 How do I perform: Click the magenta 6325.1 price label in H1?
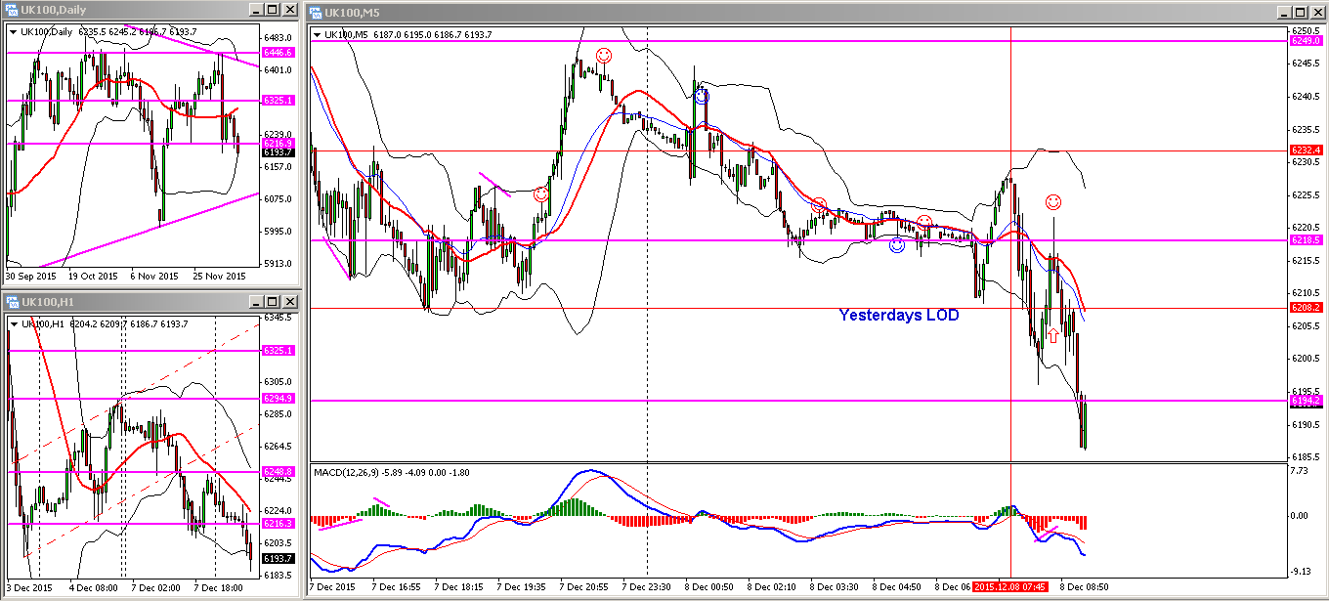[x=277, y=350]
